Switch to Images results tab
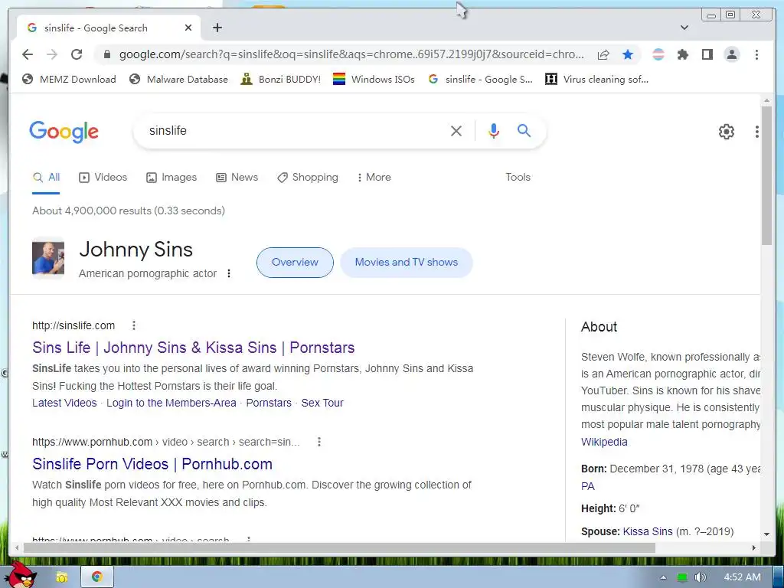The width and height of the screenshot is (784, 588). click(171, 178)
